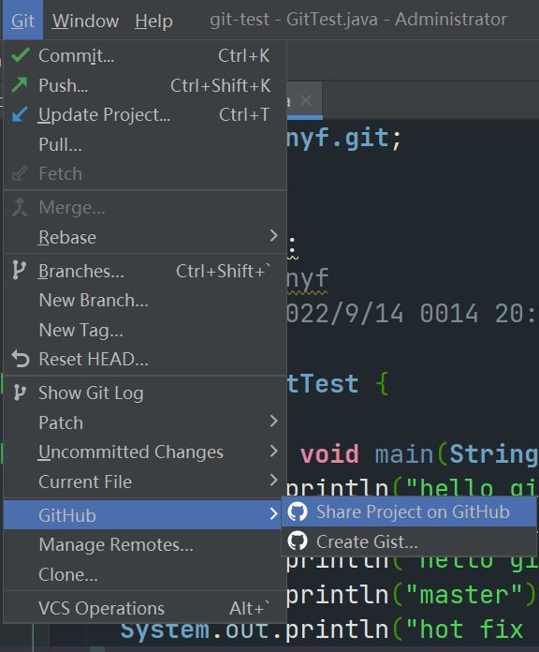
Task: Click the blue Update Project arrow icon
Action: pyautogui.click(x=20, y=114)
